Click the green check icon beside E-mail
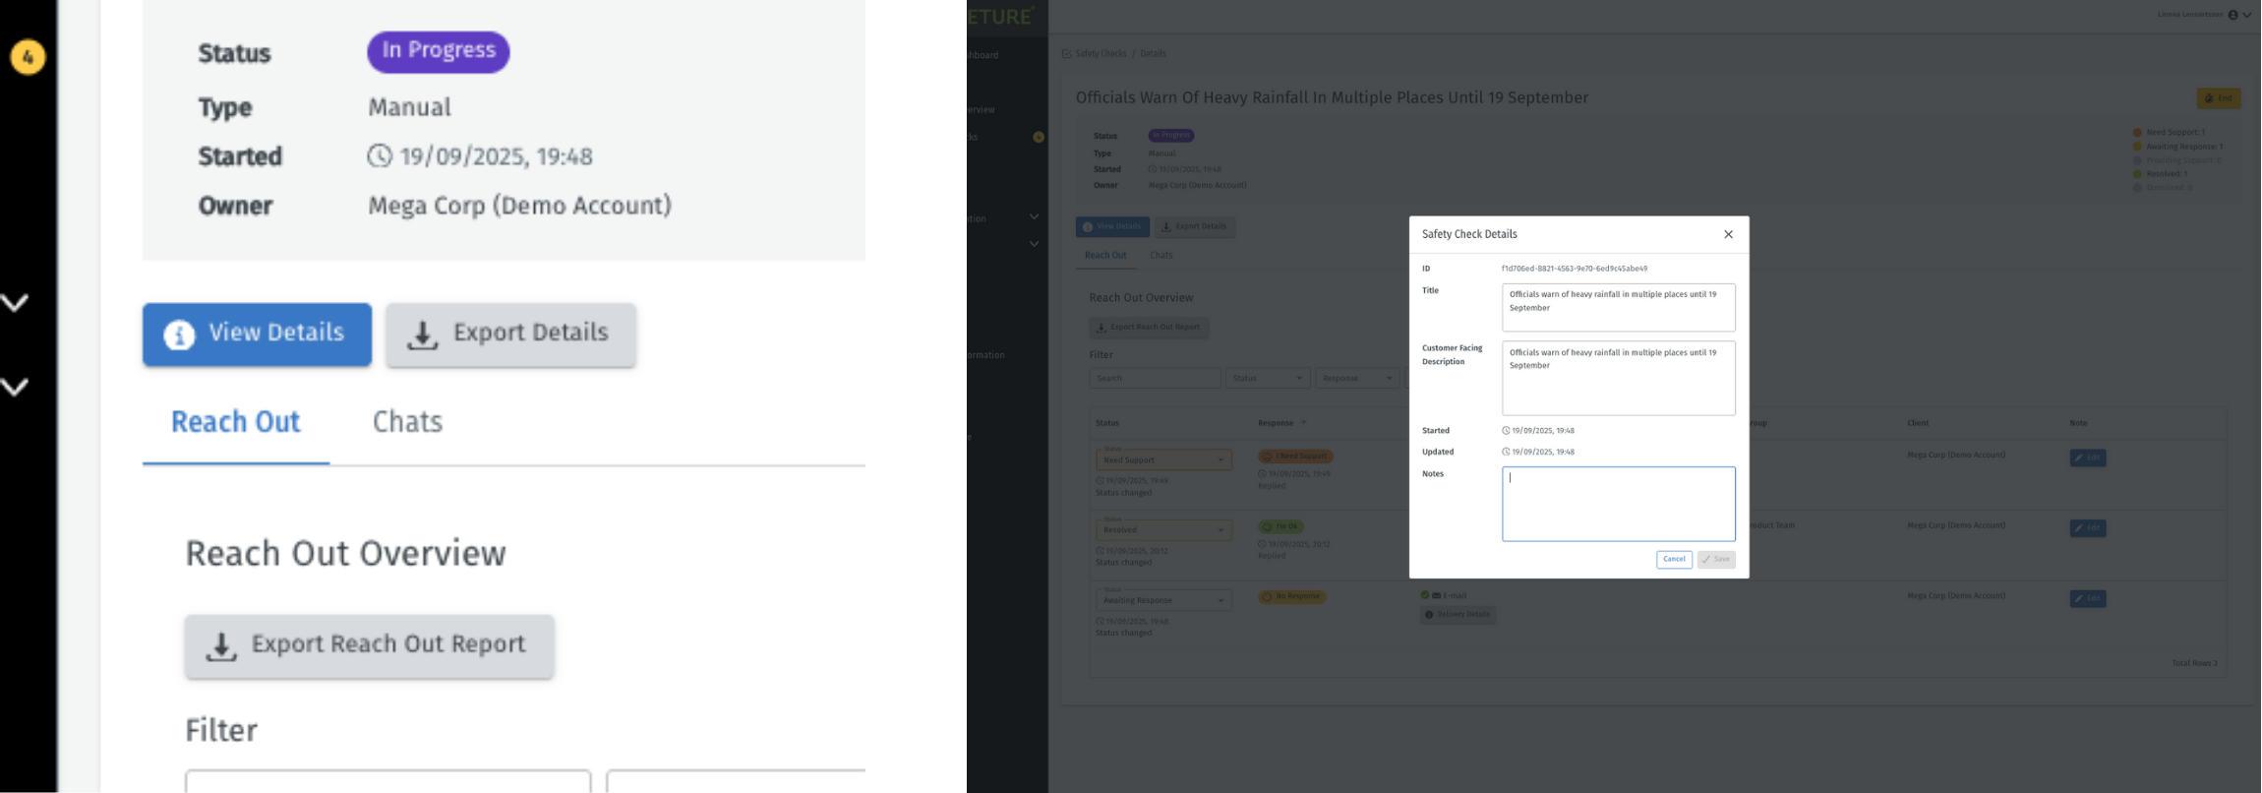The width and height of the screenshot is (2262, 793). [1425, 595]
